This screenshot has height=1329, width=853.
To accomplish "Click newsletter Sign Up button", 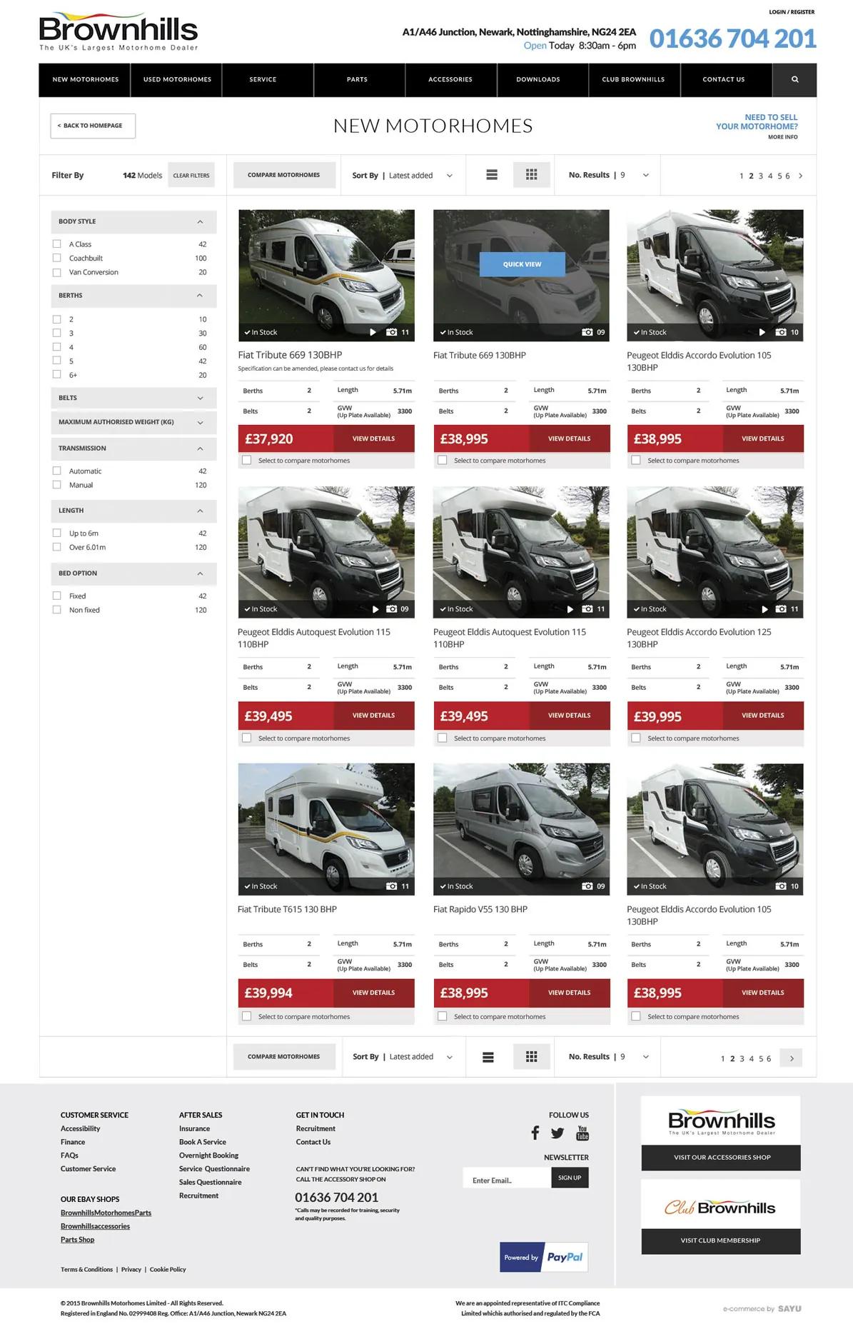I will point(570,1178).
